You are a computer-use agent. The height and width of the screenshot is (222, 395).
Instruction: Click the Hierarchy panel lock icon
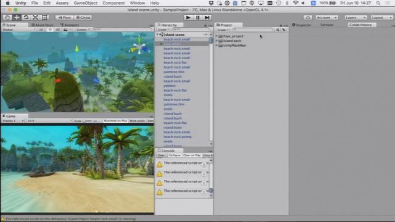pos(206,25)
